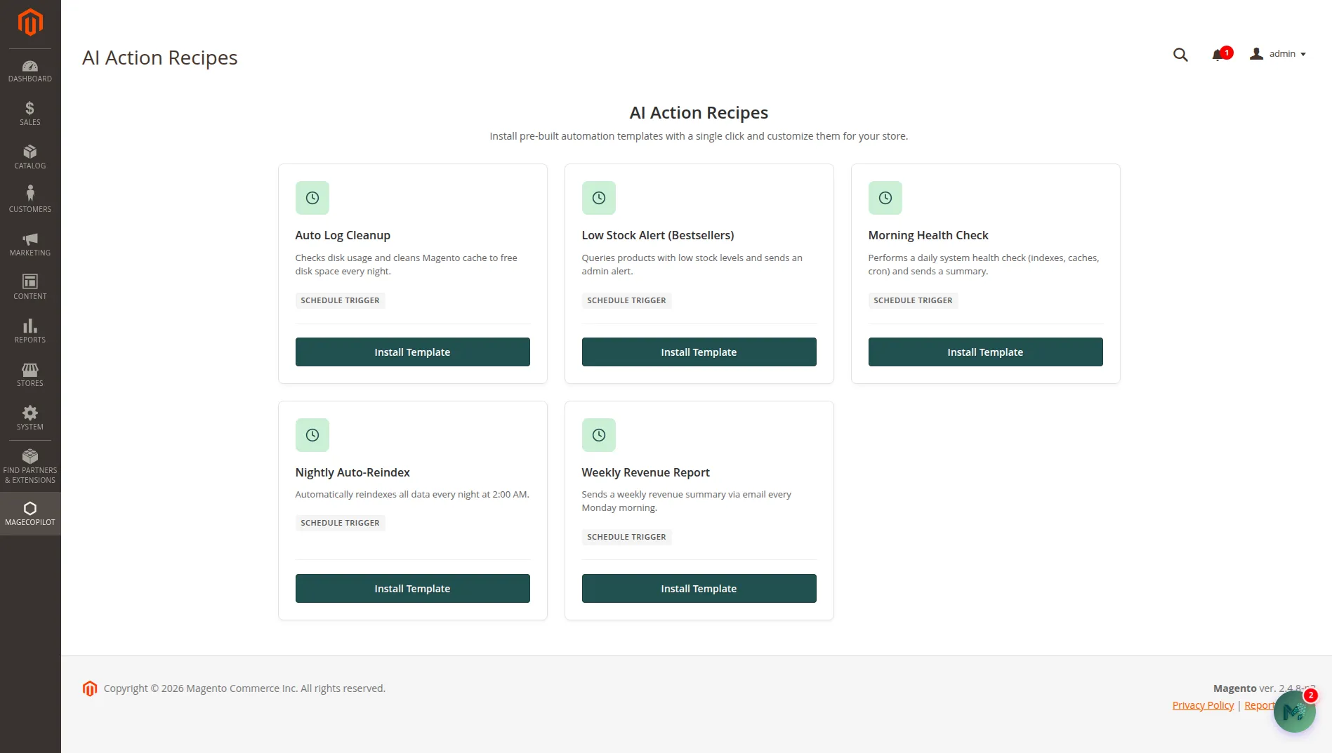Click the Nightly Auto-Reindex title

[352, 473]
